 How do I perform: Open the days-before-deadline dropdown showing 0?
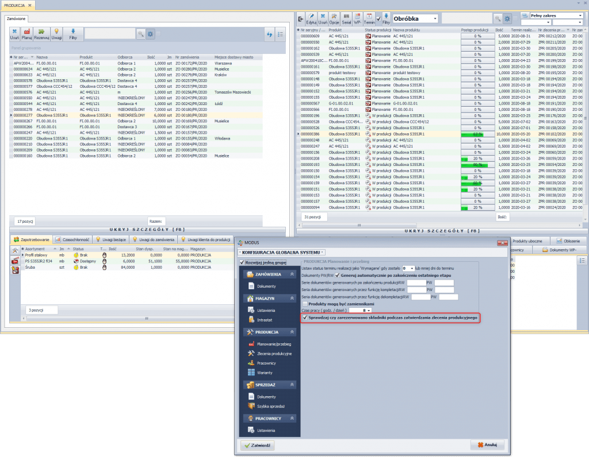pyautogui.click(x=412, y=269)
